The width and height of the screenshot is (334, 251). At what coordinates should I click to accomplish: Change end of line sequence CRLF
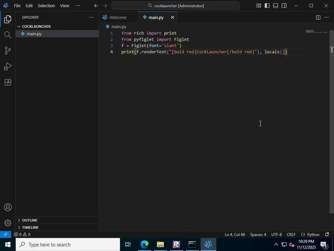(291, 234)
